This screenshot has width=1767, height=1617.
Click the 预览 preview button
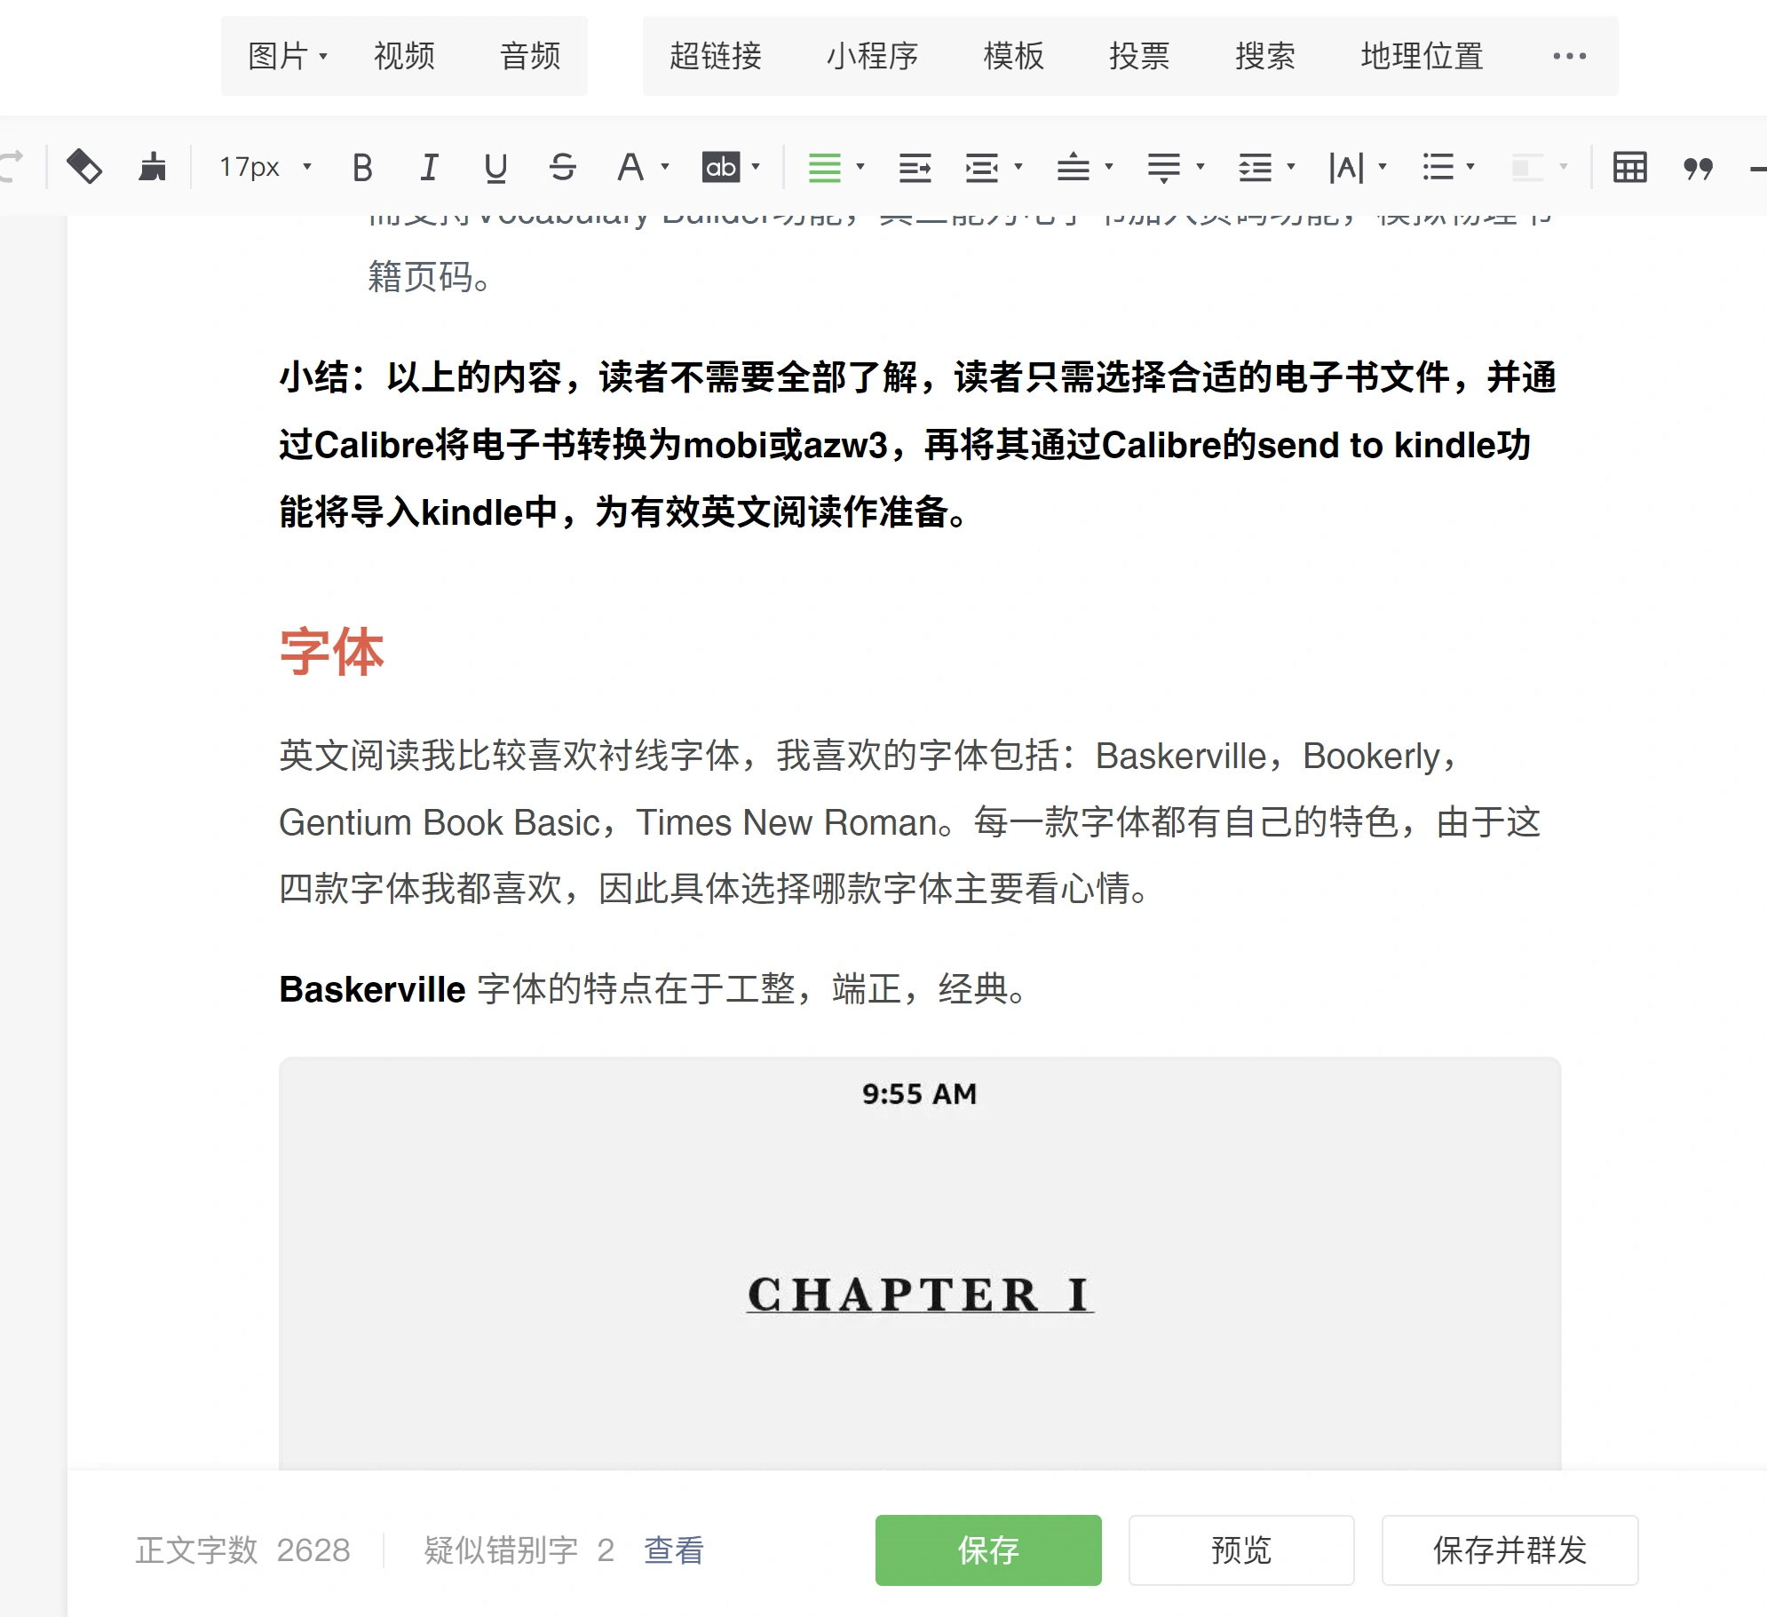coord(1241,1550)
